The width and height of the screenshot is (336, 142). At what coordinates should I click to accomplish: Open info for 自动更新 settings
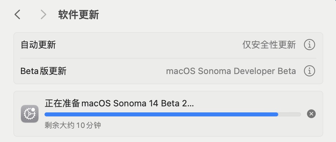[x=309, y=44]
